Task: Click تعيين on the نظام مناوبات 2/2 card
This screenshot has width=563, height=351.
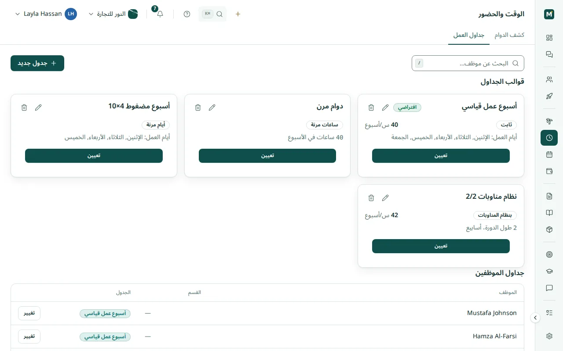Action: coord(441,246)
